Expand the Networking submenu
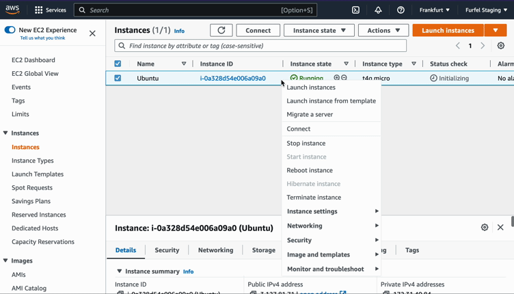Image resolution: width=514 pixels, height=294 pixels. pyautogui.click(x=331, y=226)
